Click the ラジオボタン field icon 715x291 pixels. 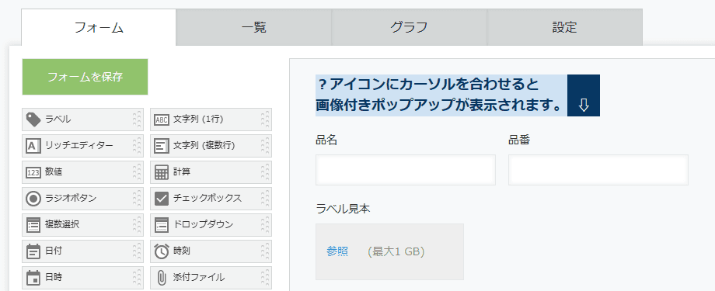coord(33,199)
